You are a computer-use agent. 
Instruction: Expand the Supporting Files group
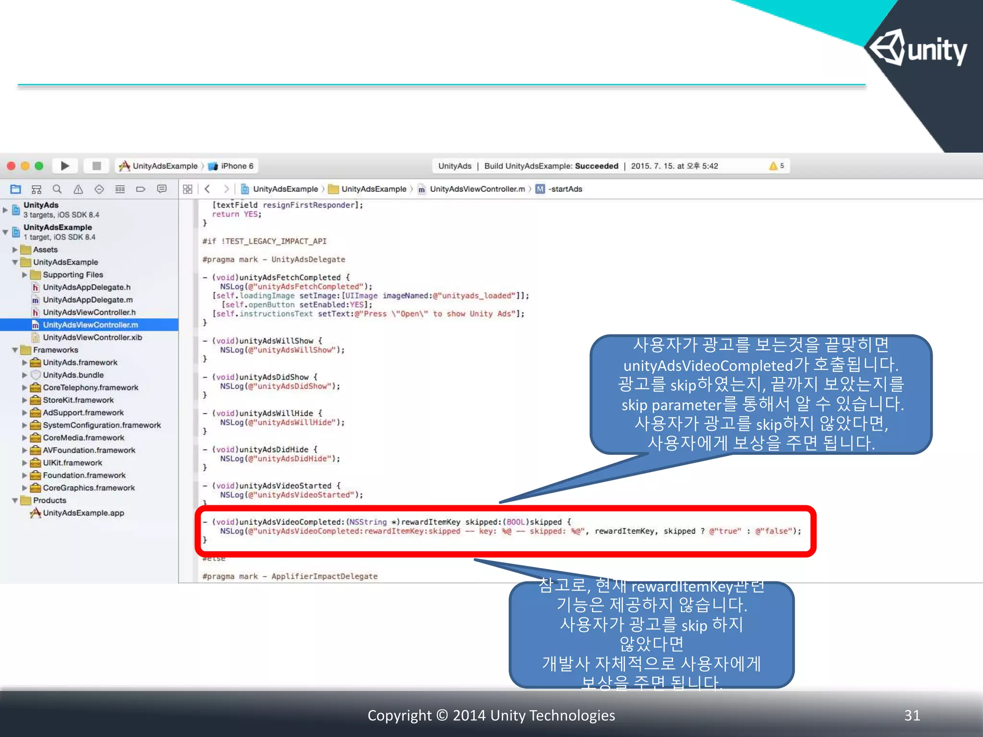click(24, 275)
